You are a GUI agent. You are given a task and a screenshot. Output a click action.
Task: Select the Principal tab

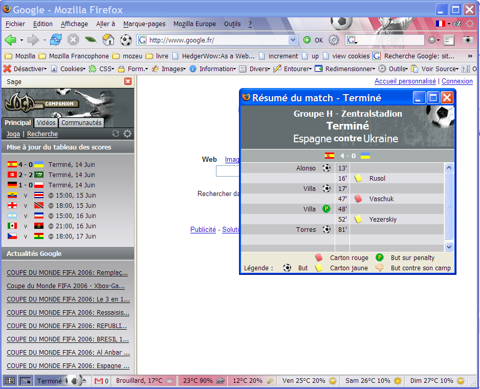point(17,122)
